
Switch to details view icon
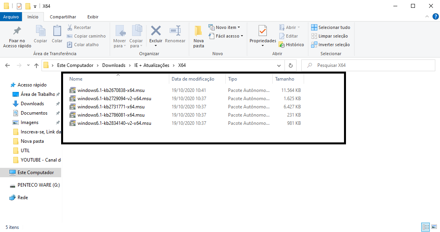click(426, 227)
